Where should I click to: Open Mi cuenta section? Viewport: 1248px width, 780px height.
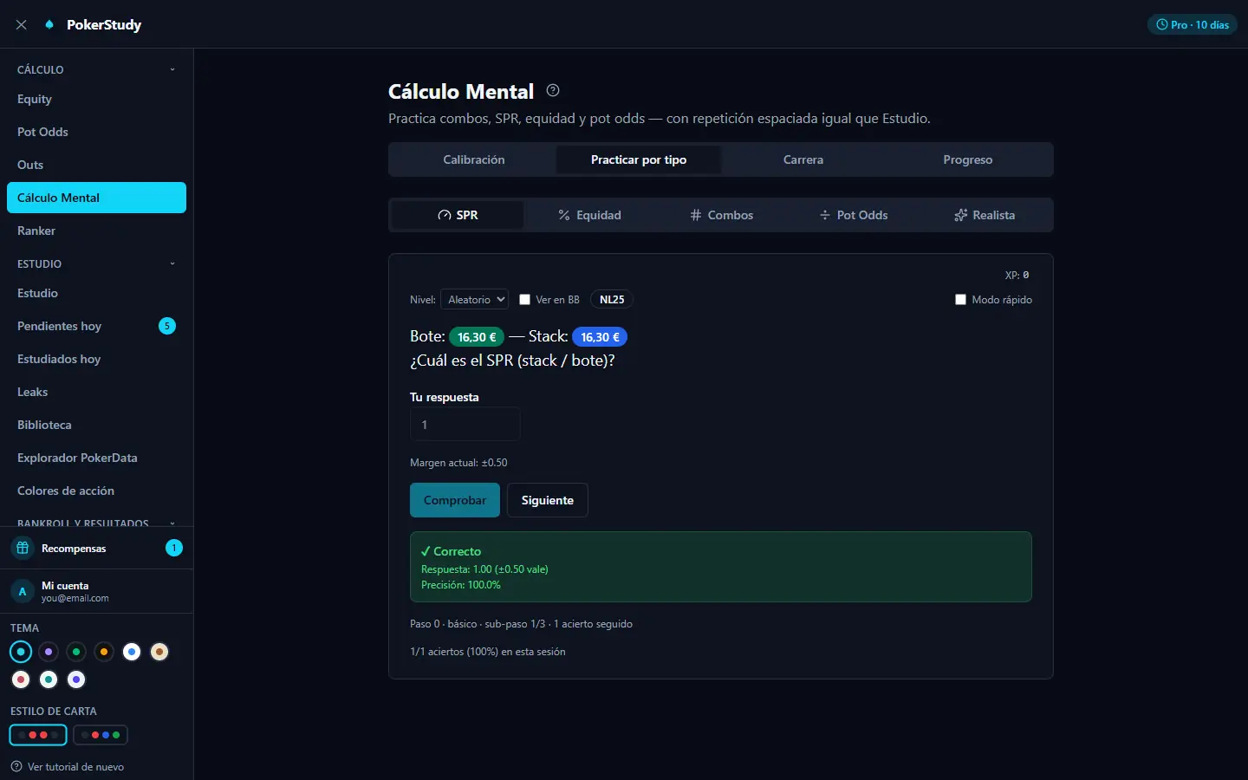(x=96, y=591)
